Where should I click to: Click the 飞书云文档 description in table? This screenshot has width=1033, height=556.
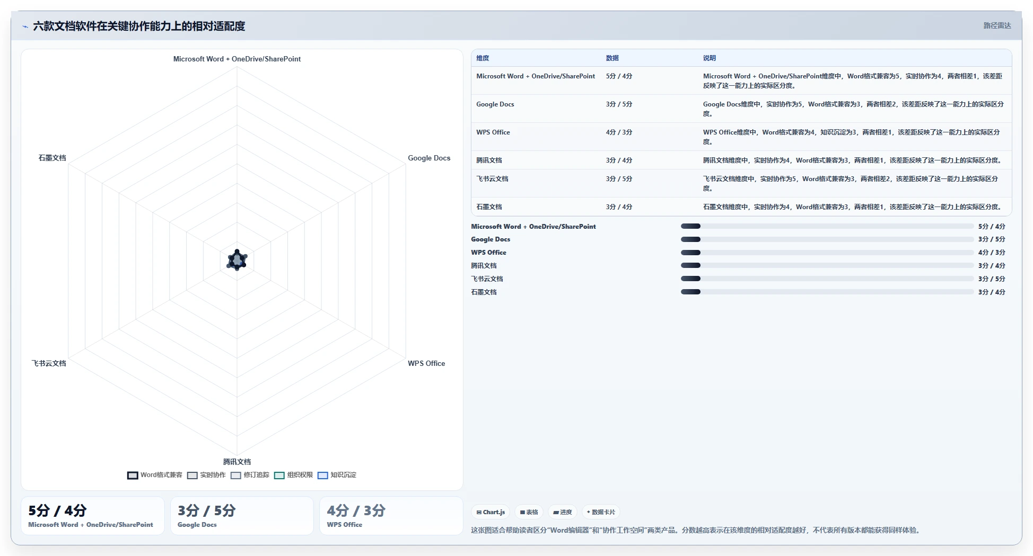(851, 184)
